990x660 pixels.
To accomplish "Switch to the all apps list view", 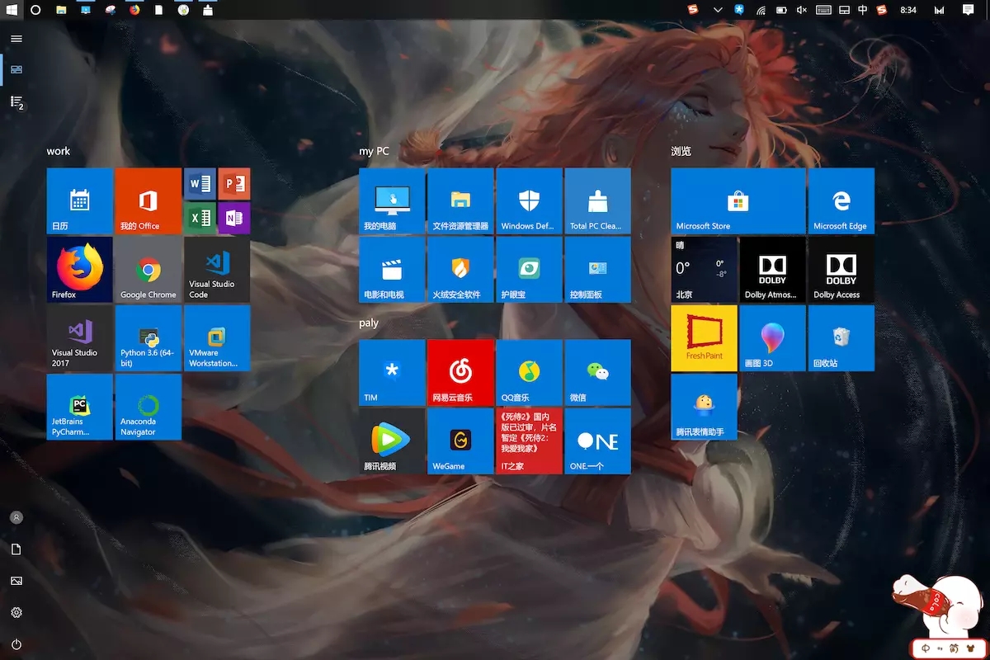I will pos(16,101).
